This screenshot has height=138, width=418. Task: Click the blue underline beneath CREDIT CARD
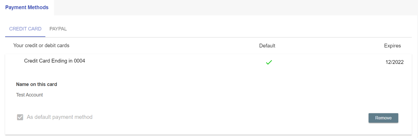click(25, 37)
